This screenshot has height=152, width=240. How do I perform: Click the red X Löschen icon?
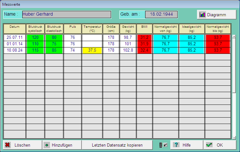coord(8,145)
